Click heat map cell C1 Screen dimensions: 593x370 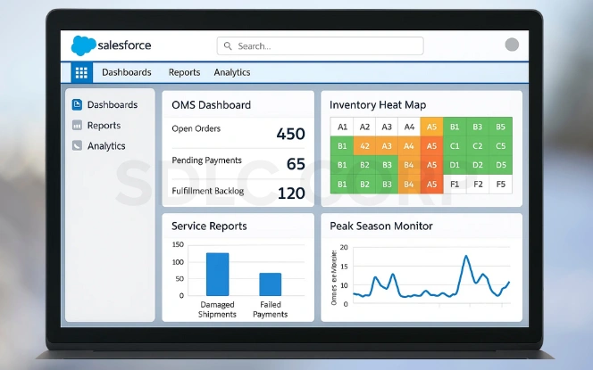pyautogui.click(x=455, y=146)
